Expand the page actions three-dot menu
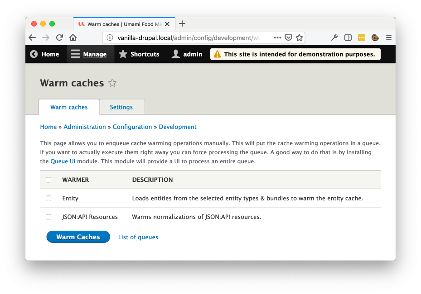421x294 pixels. click(x=277, y=38)
